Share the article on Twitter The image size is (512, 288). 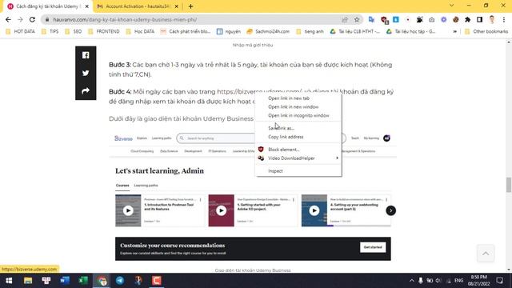click(x=86, y=73)
